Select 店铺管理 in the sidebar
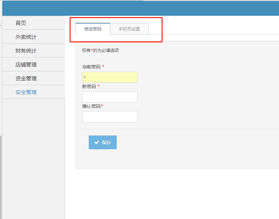This screenshot has width=279, height=219. click(x=26, y=65)
